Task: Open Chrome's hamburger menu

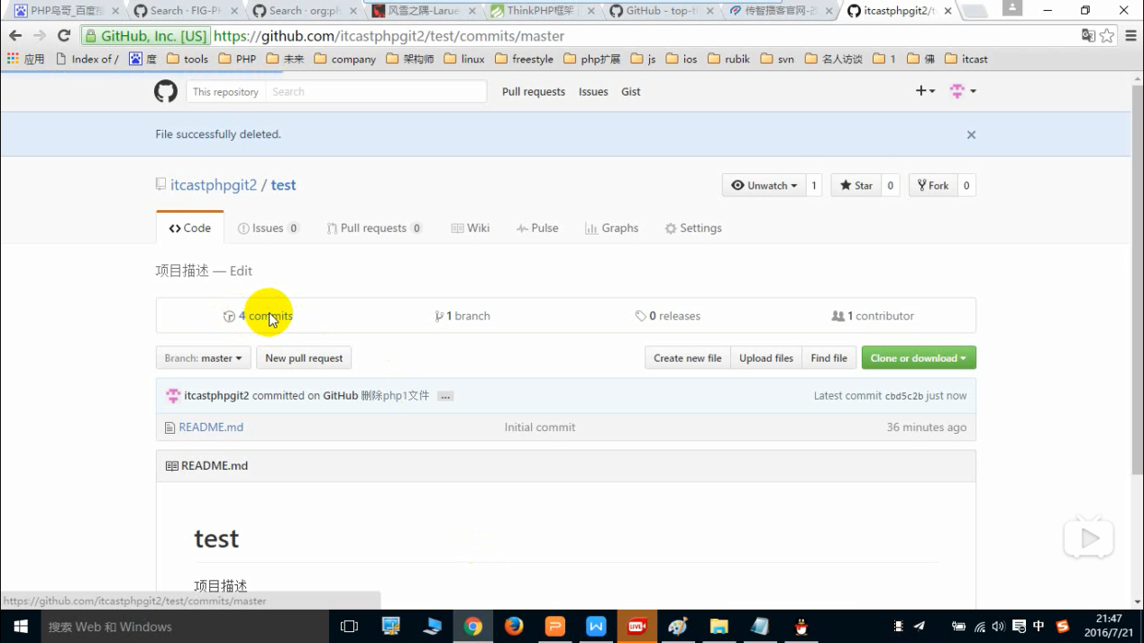Action: [x=1131, y=36]
